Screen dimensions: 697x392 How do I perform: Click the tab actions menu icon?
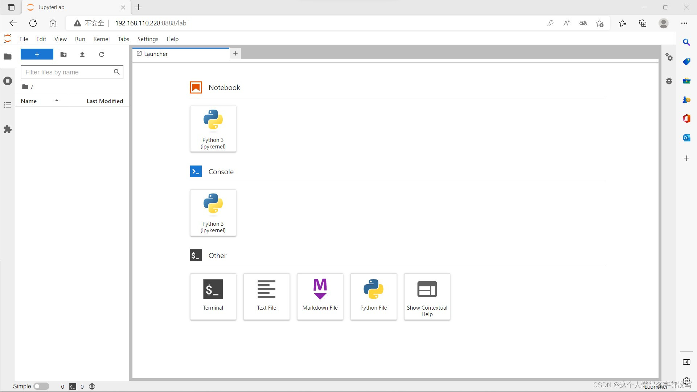[11, 7]
